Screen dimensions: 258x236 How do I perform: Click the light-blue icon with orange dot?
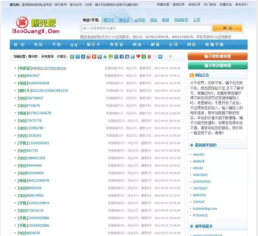pos(133,57)
